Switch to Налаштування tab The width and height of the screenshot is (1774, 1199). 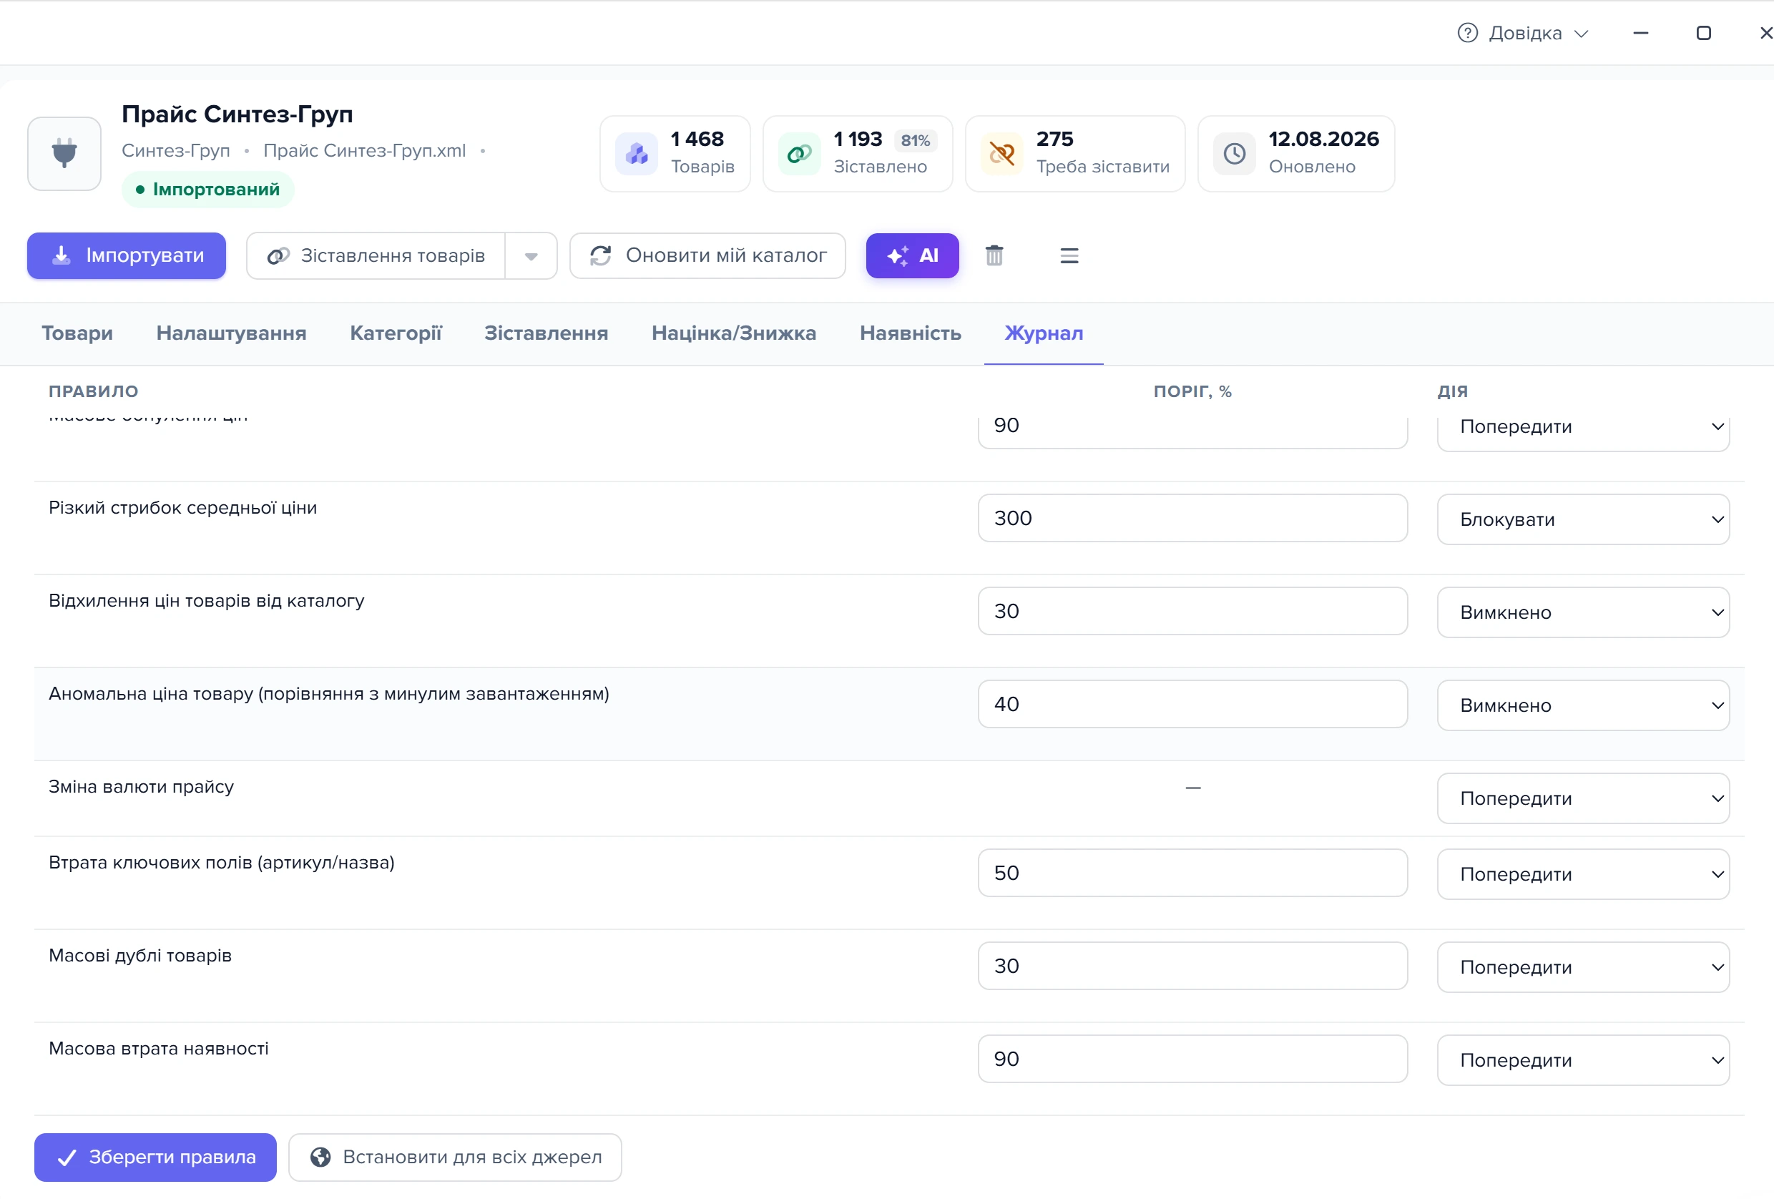(x=231, y=333)
